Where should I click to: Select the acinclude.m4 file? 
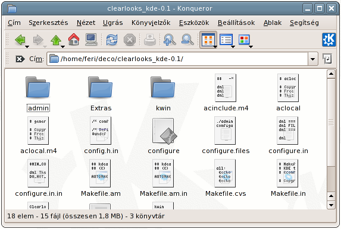point(226,93)
